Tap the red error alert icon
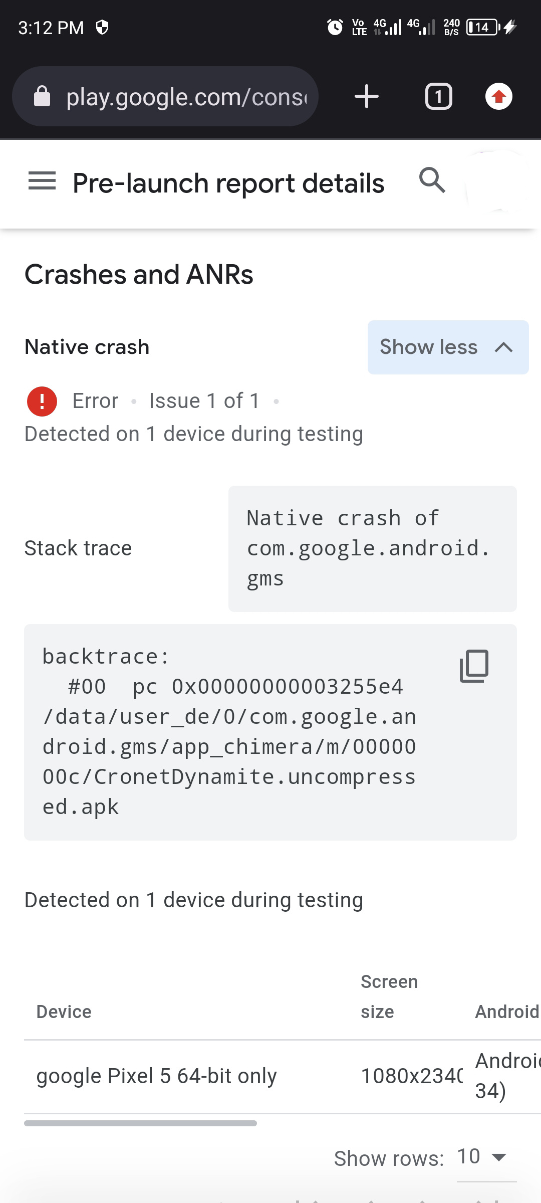 (x=42, y=402)
